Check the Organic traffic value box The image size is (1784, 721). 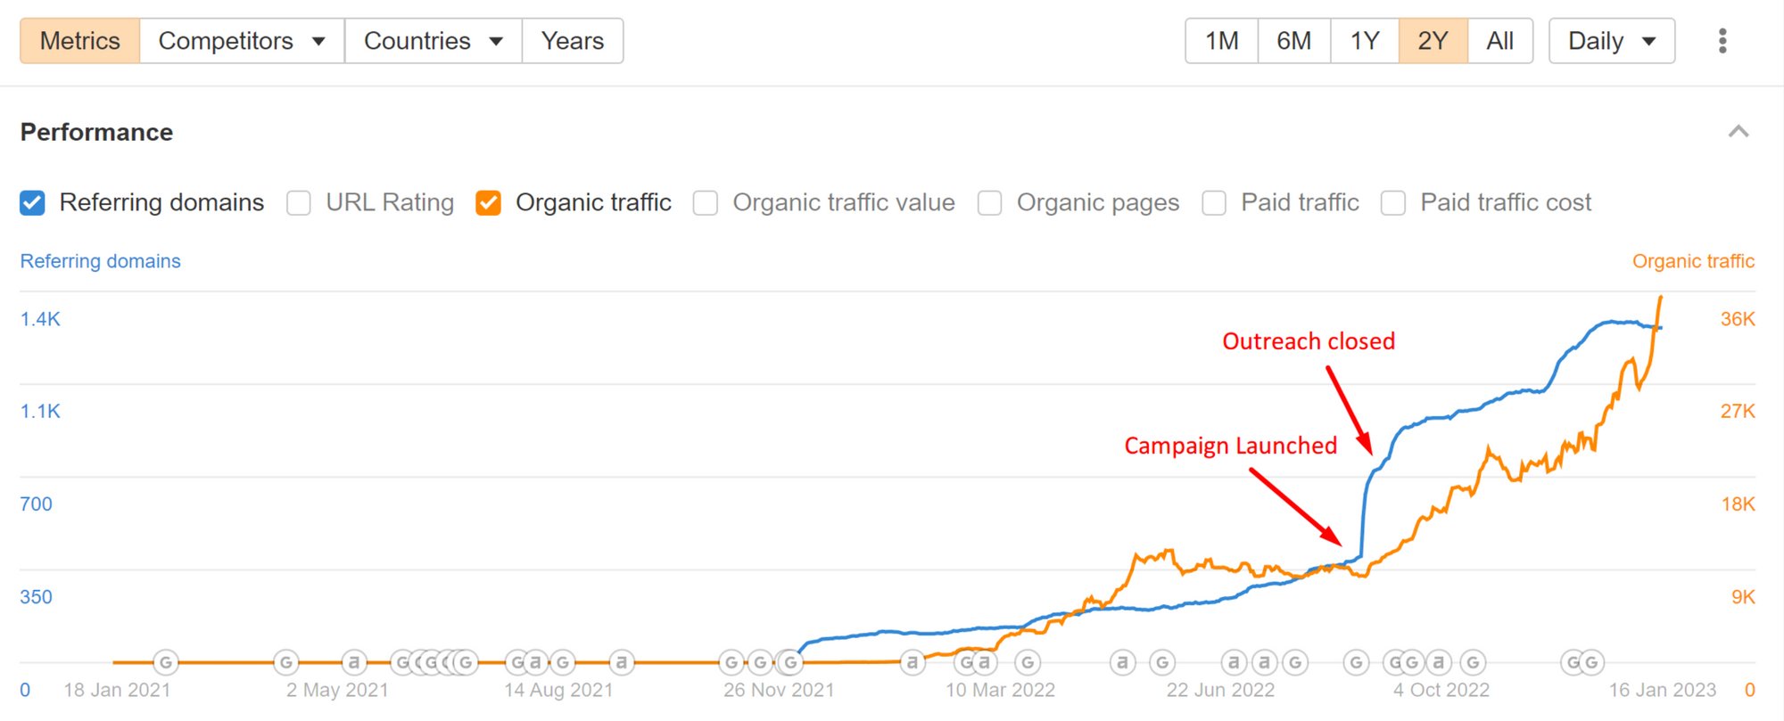pyautogui.click(x=706, y=203)
